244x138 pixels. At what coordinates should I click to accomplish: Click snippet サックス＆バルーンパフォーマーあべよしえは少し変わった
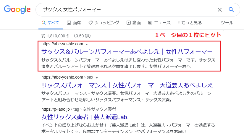point(128,63)
